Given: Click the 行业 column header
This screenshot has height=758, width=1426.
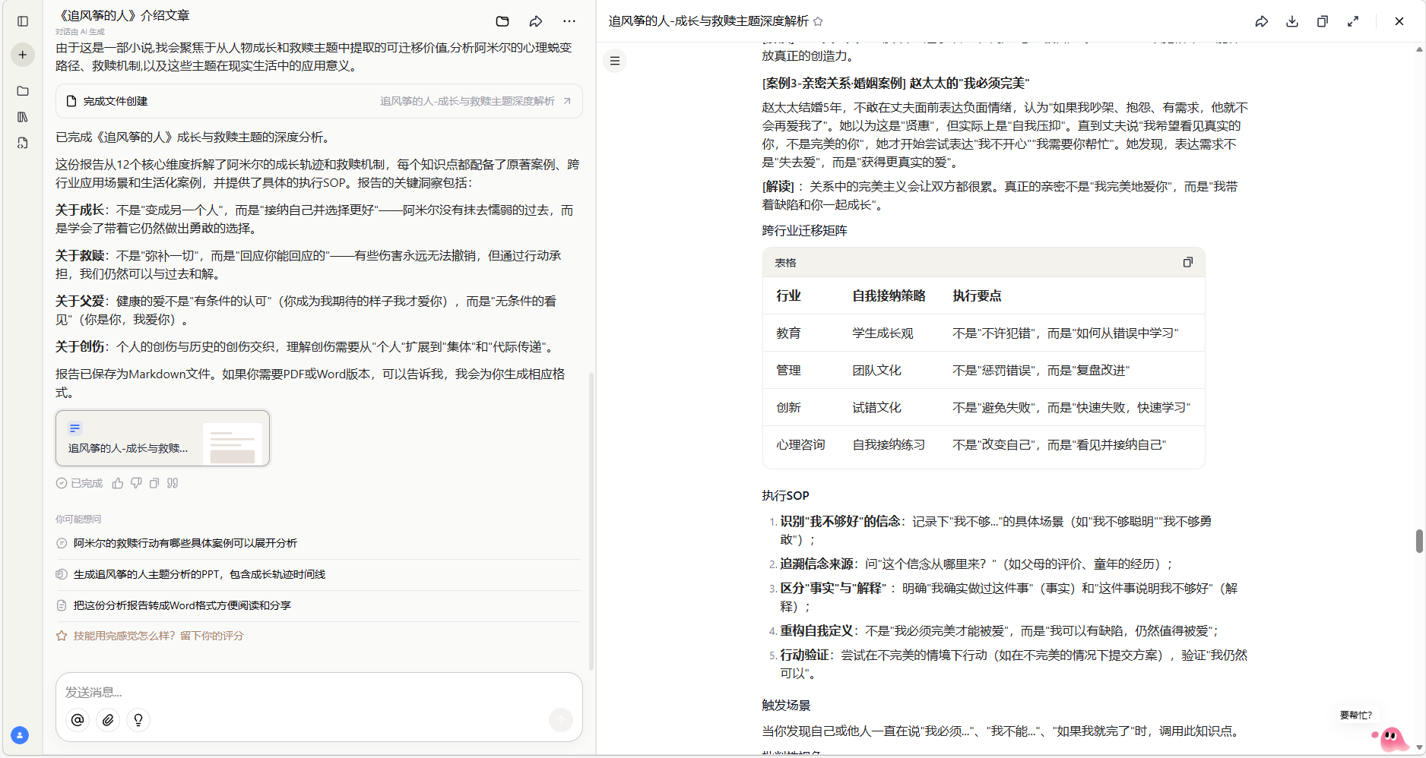Looking at the screenshot, I should (788, 295).
